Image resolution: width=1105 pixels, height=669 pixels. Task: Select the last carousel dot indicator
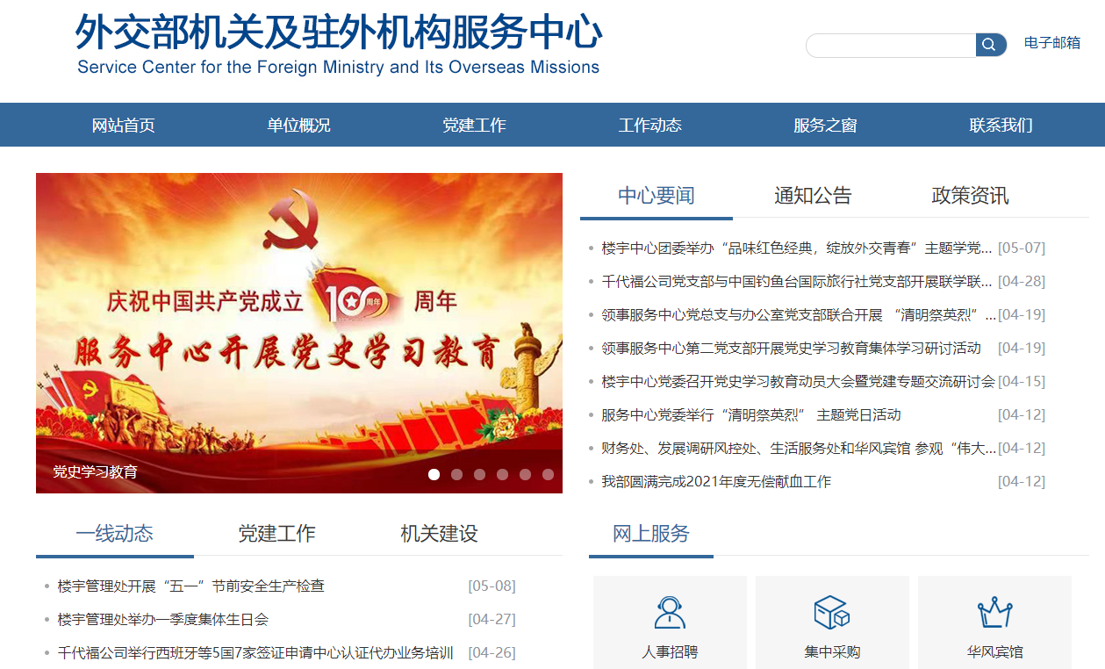point(548,474)
